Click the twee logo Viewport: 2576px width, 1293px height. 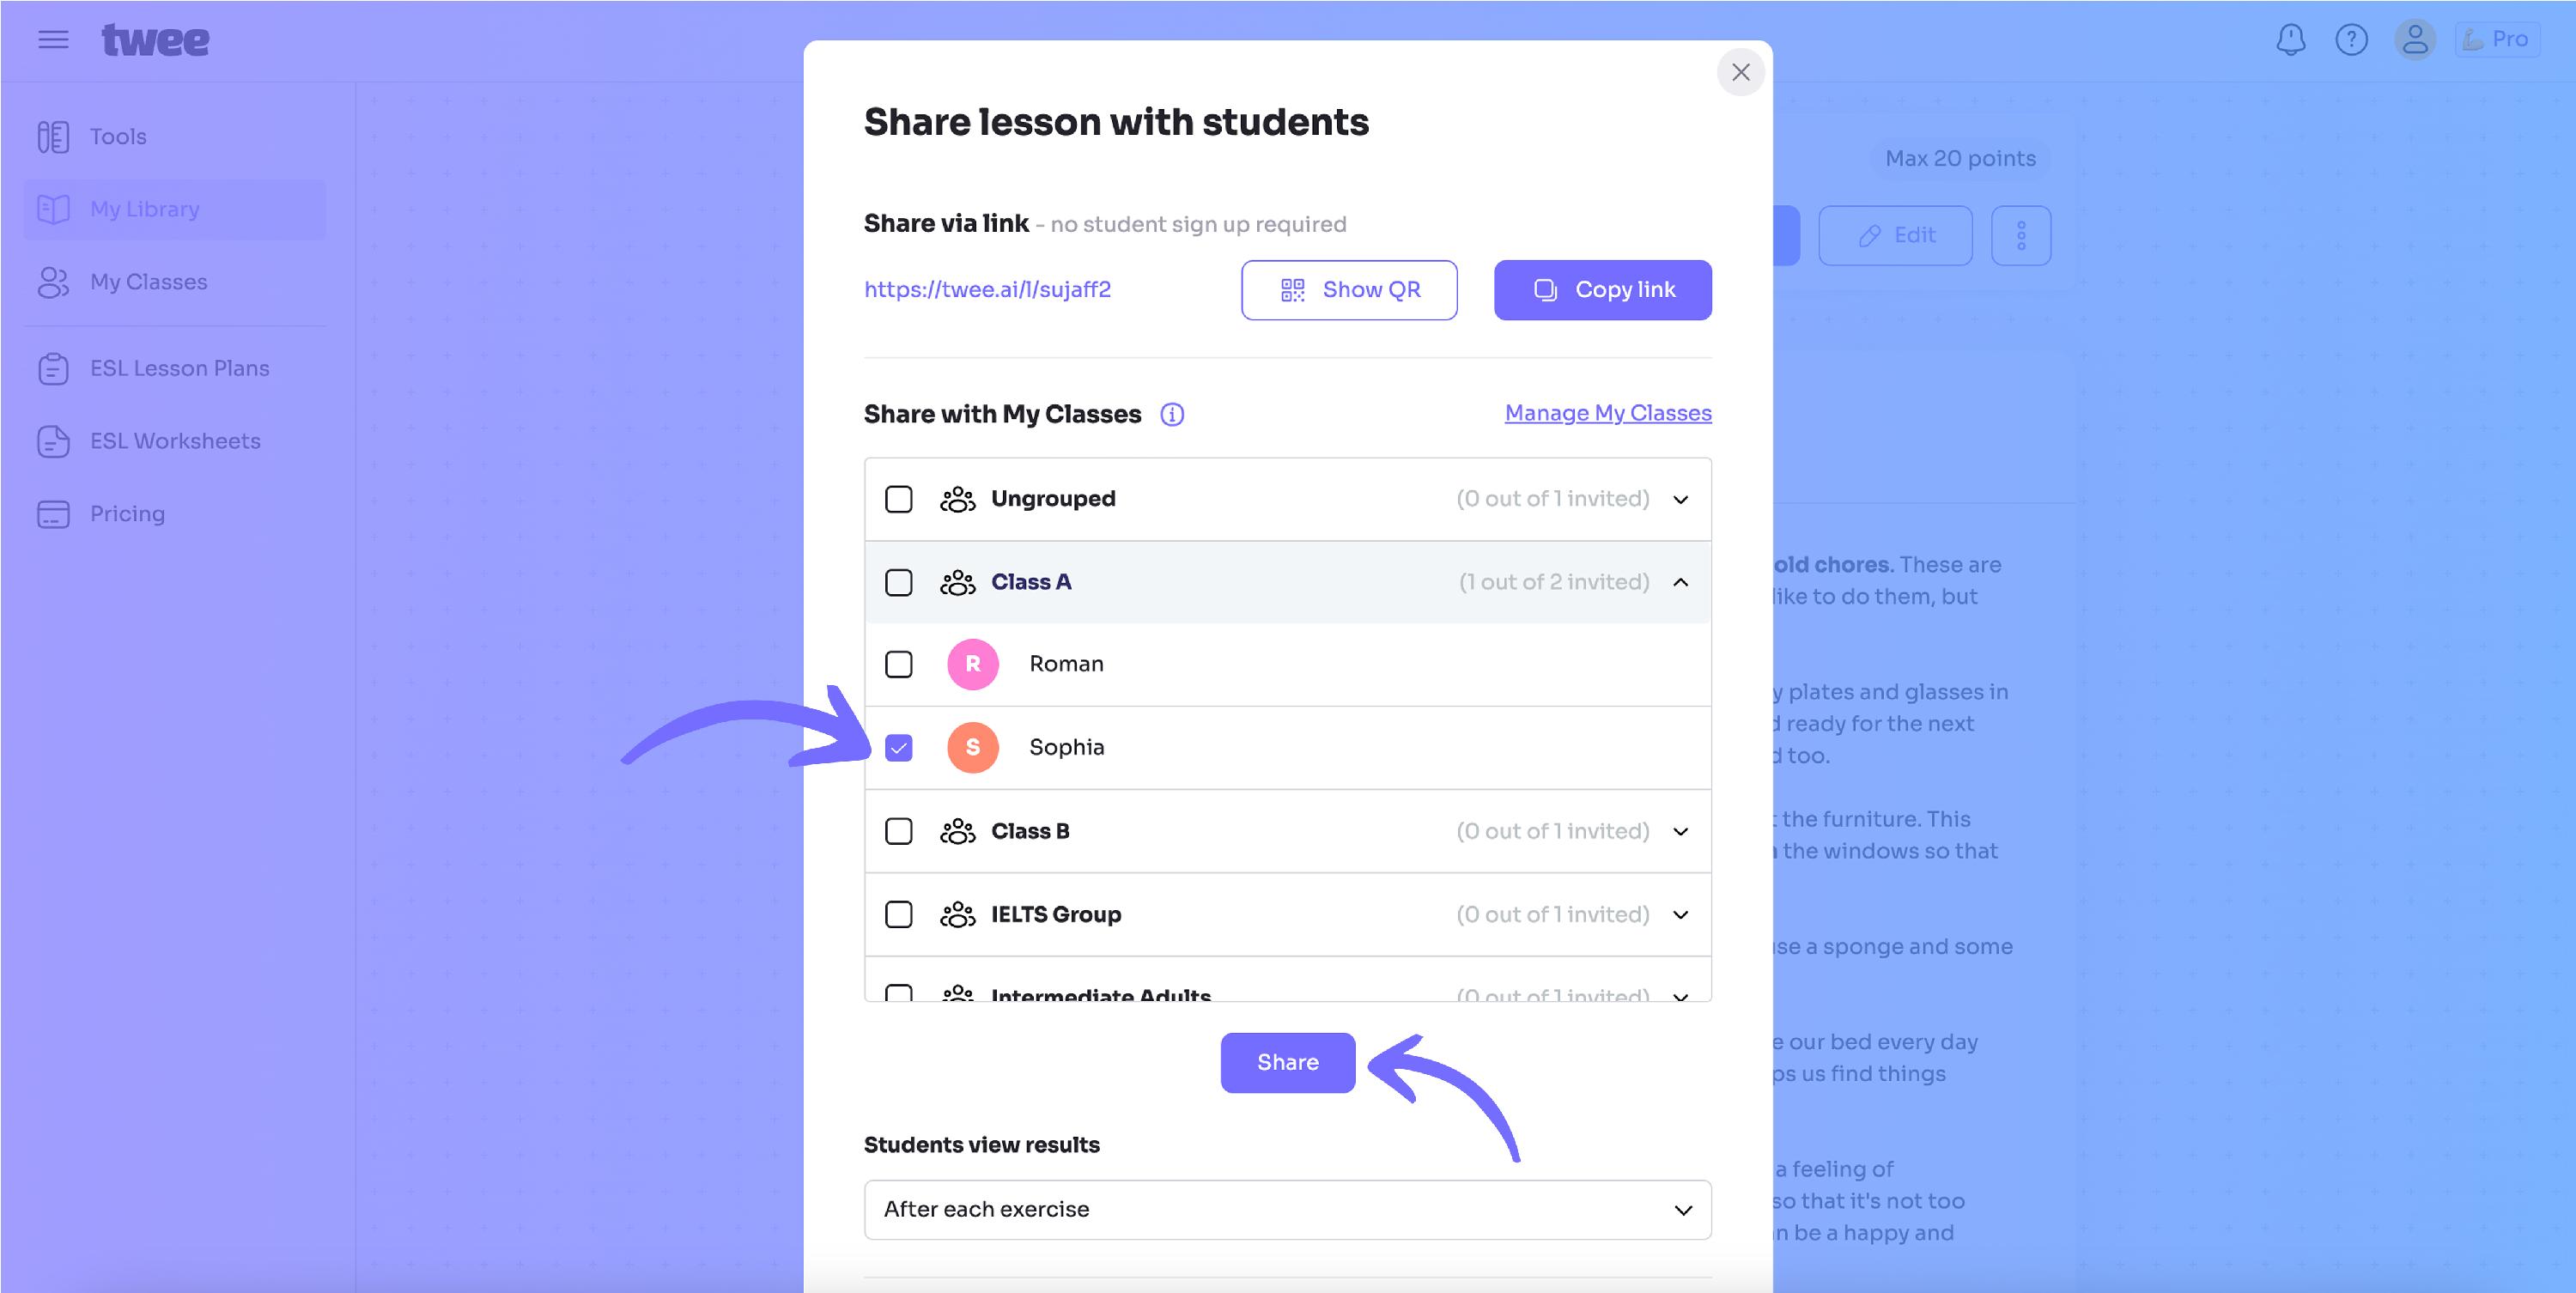[155, 40]
